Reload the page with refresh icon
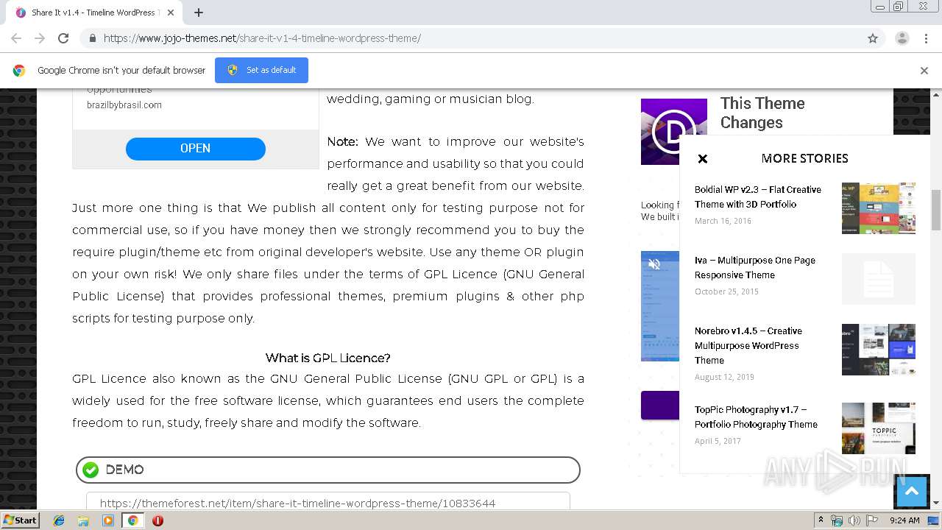 pyautogui.click(x=63, y=38)
